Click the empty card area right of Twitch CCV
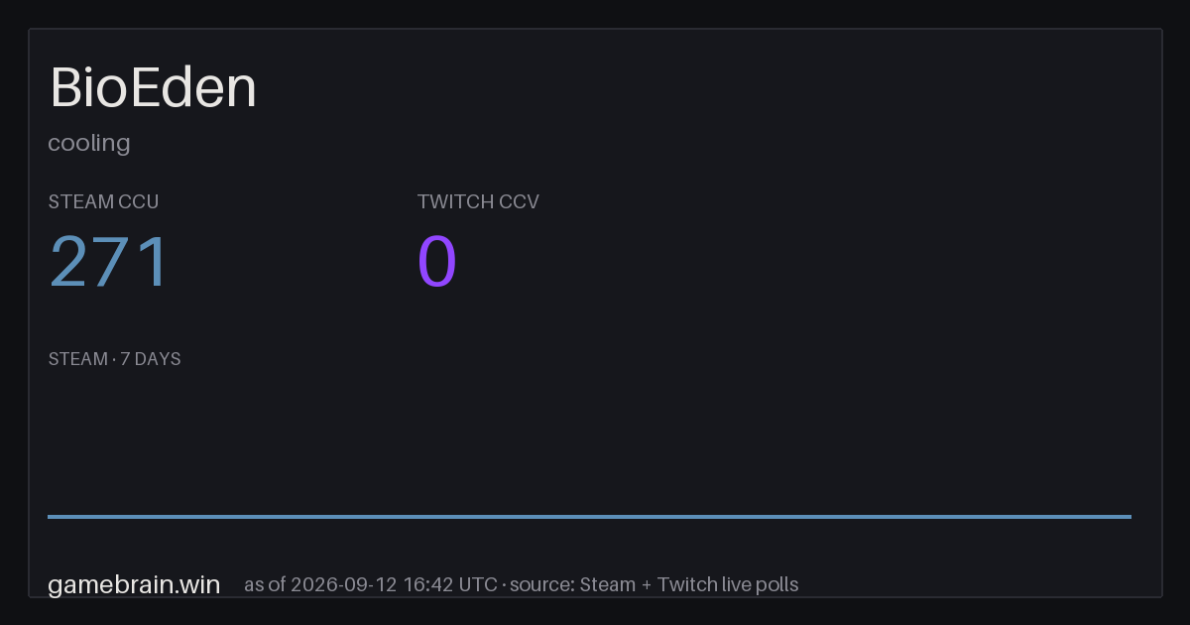Image resolution: width=1190 pixels, height=625 pixels. [x=843, y=248]
